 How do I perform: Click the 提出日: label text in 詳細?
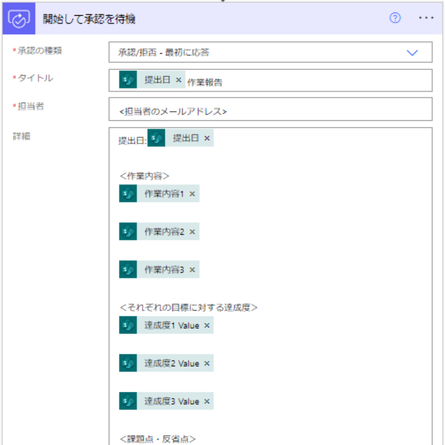click(133, 141)
